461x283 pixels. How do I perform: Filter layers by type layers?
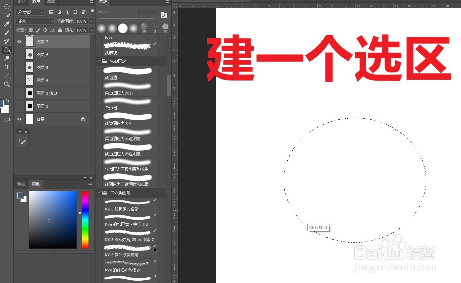tap(67, 12)
